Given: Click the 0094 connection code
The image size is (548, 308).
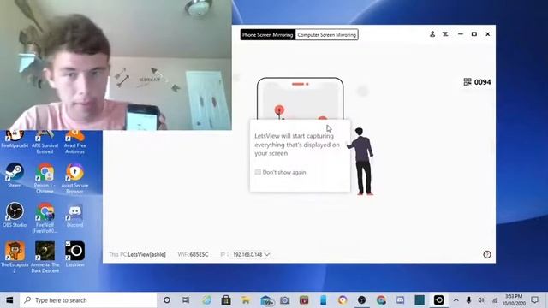Looking at the screenshot, I should (483, 82).
